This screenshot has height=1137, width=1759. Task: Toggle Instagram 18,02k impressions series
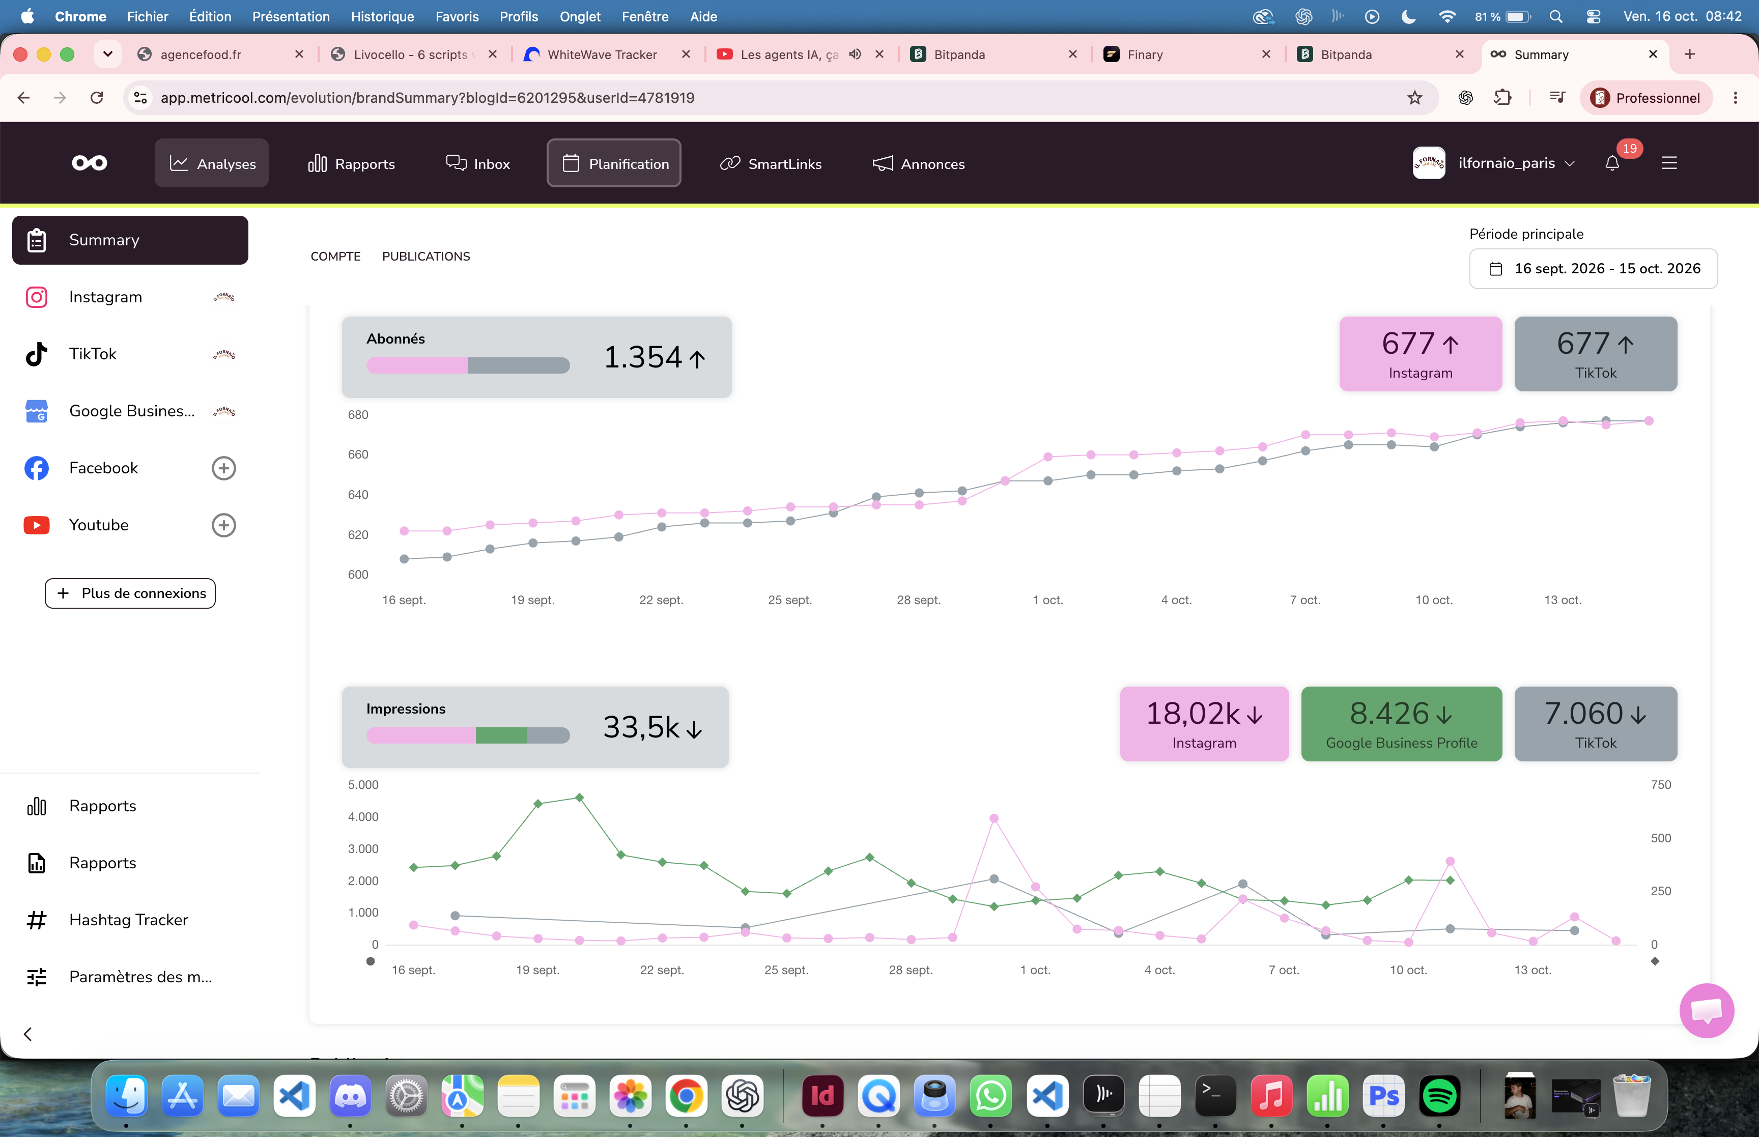tap(1204, 724)
